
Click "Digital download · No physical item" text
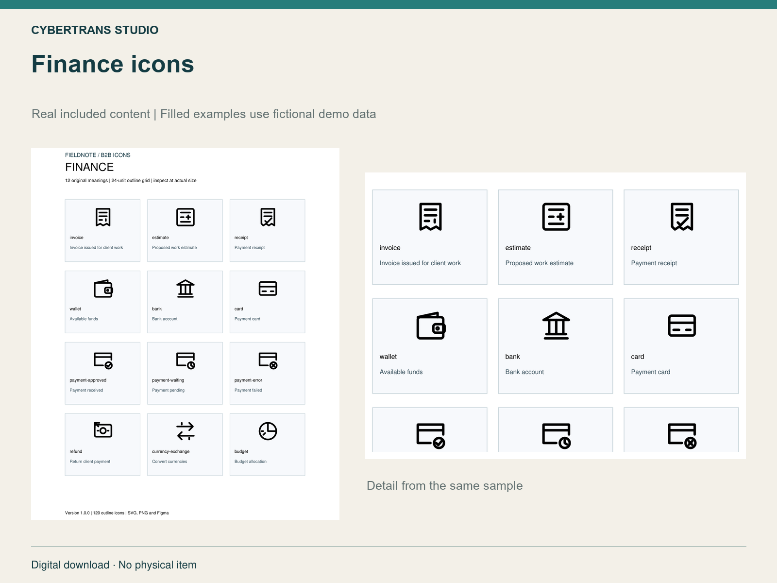coord(114,565)
